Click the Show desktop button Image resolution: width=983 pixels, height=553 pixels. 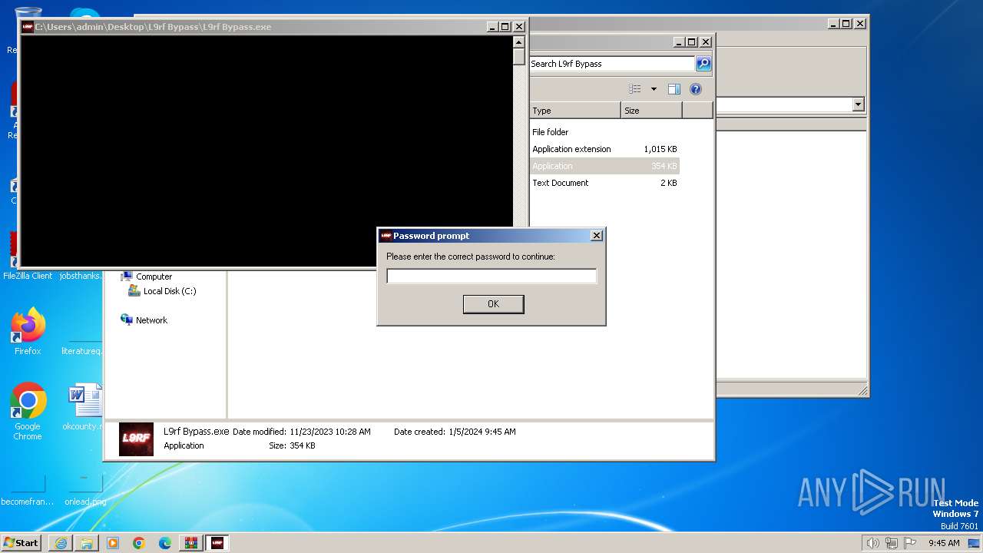[974, 543]
